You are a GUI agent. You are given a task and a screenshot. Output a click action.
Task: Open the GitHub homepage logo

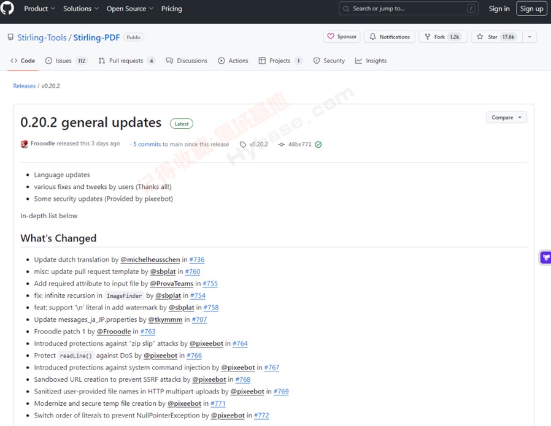7,8
